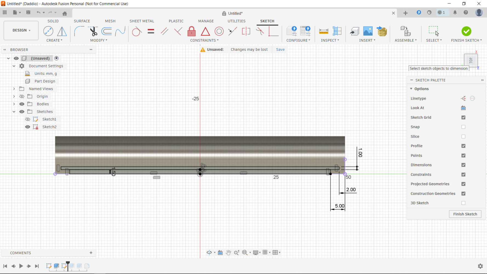
Task: Click the Measure tool in Inspect
Action: (x=323, y=31)
